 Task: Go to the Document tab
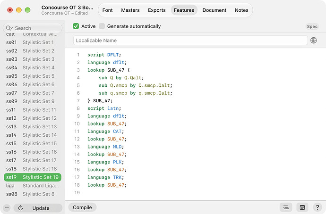[214, 10]
